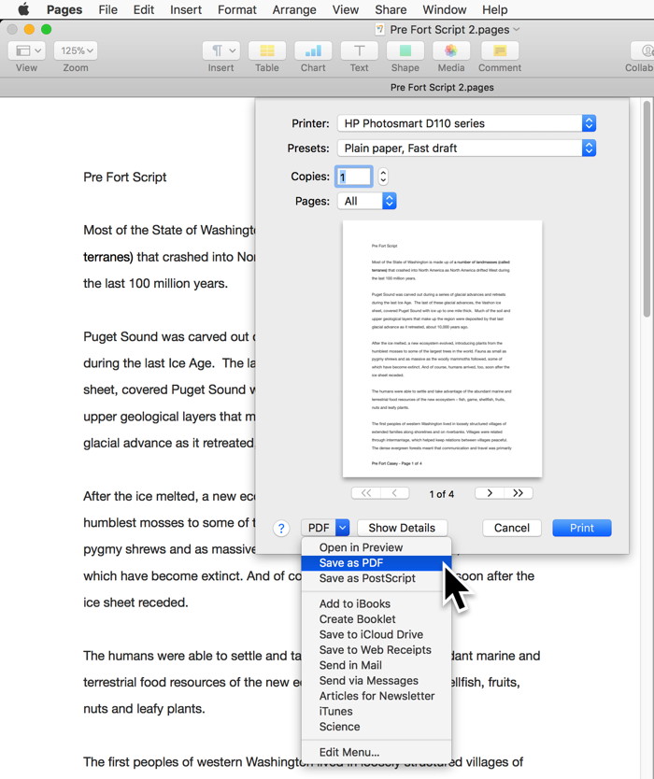
Task: Click 'the last 100 million years.' text
Action: 155,284
